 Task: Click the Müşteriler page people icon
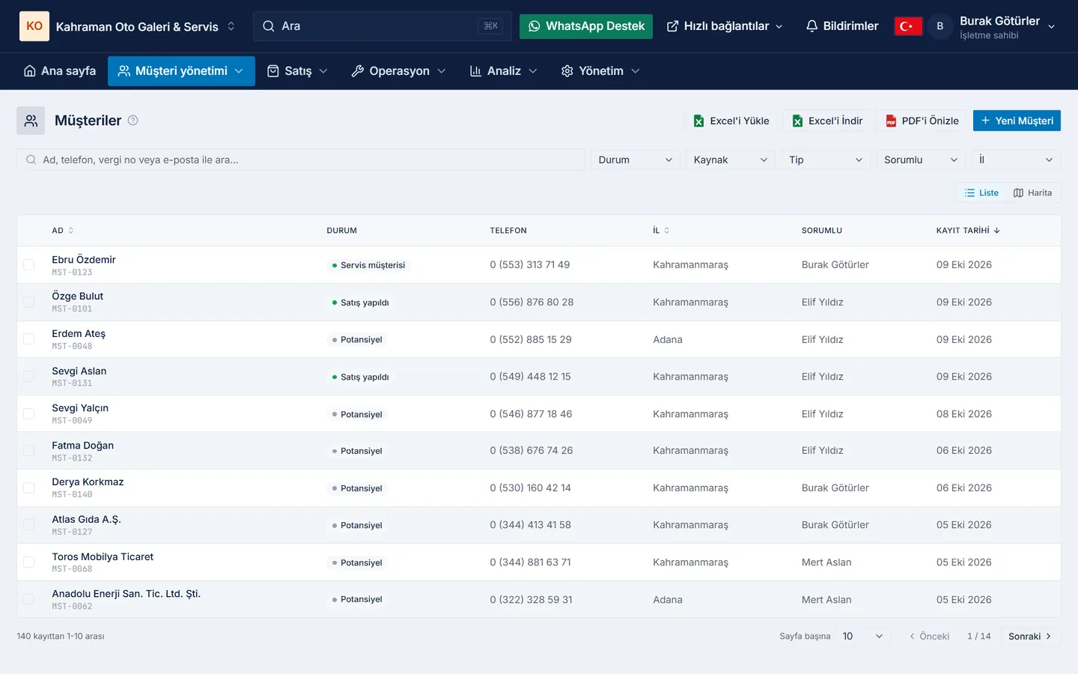[x=31, y=121]
